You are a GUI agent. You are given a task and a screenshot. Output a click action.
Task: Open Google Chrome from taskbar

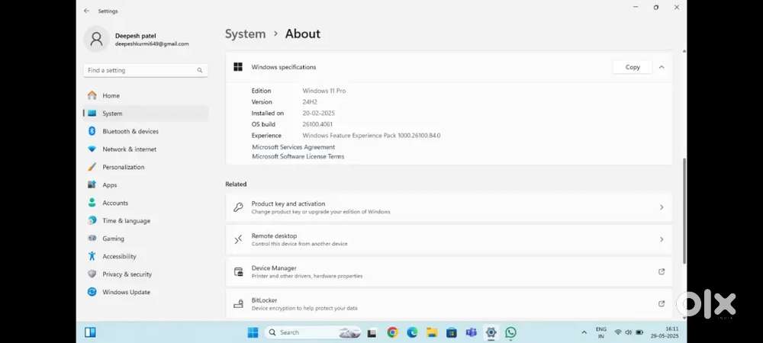(x=392, y=332)
